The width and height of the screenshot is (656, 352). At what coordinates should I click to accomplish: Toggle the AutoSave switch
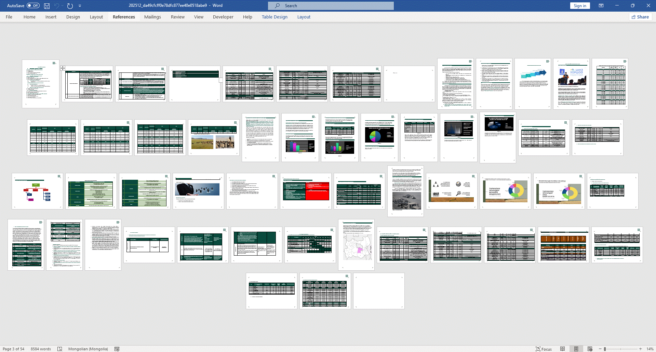(x=33, y=6)
